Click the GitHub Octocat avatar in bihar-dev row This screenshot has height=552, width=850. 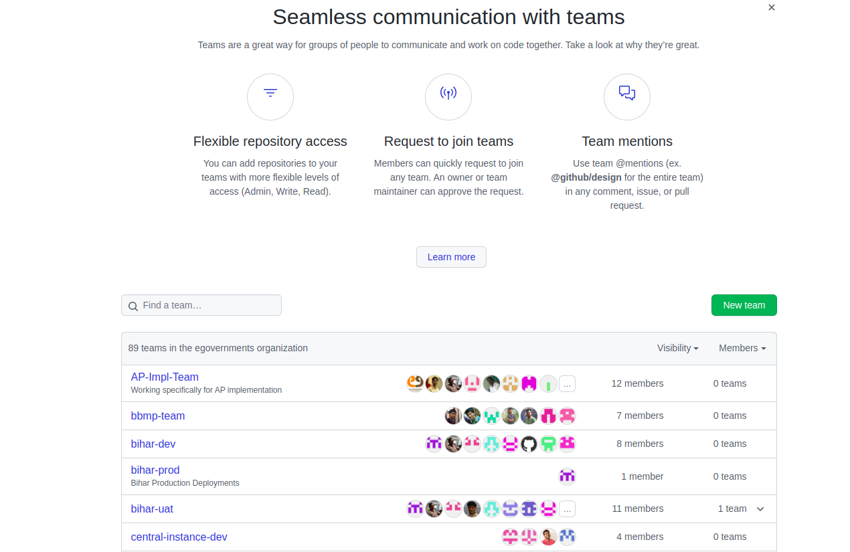pyautogui.click(x=529, y=444)
